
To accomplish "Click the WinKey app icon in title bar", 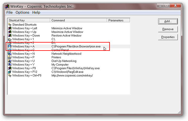I will click(x=7, y=6).
